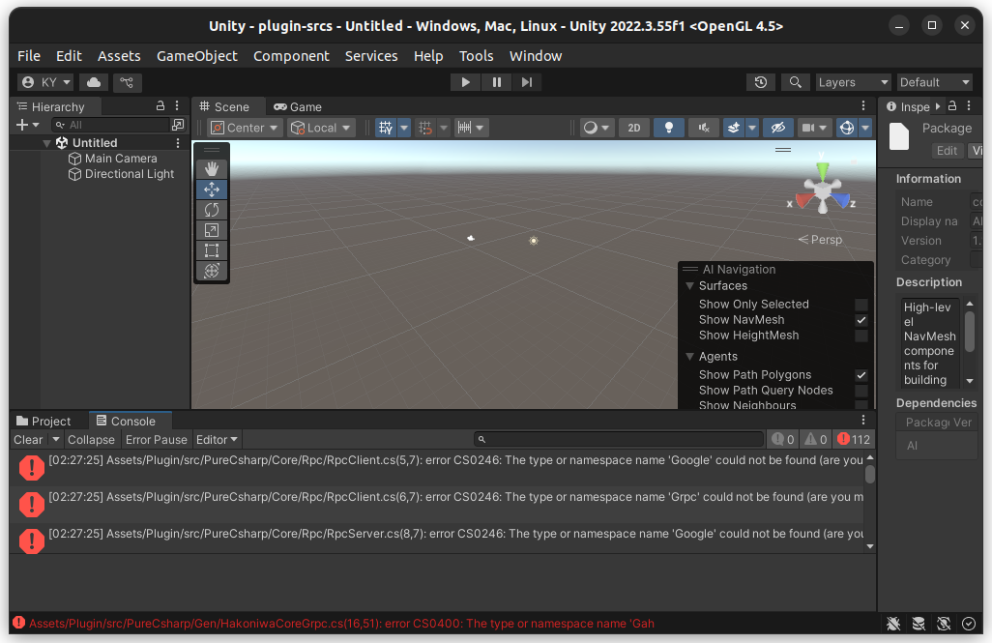The width and height of the screenshot is (992, 643).
Task: Click the Step frame button
Action: pos(526,82)
